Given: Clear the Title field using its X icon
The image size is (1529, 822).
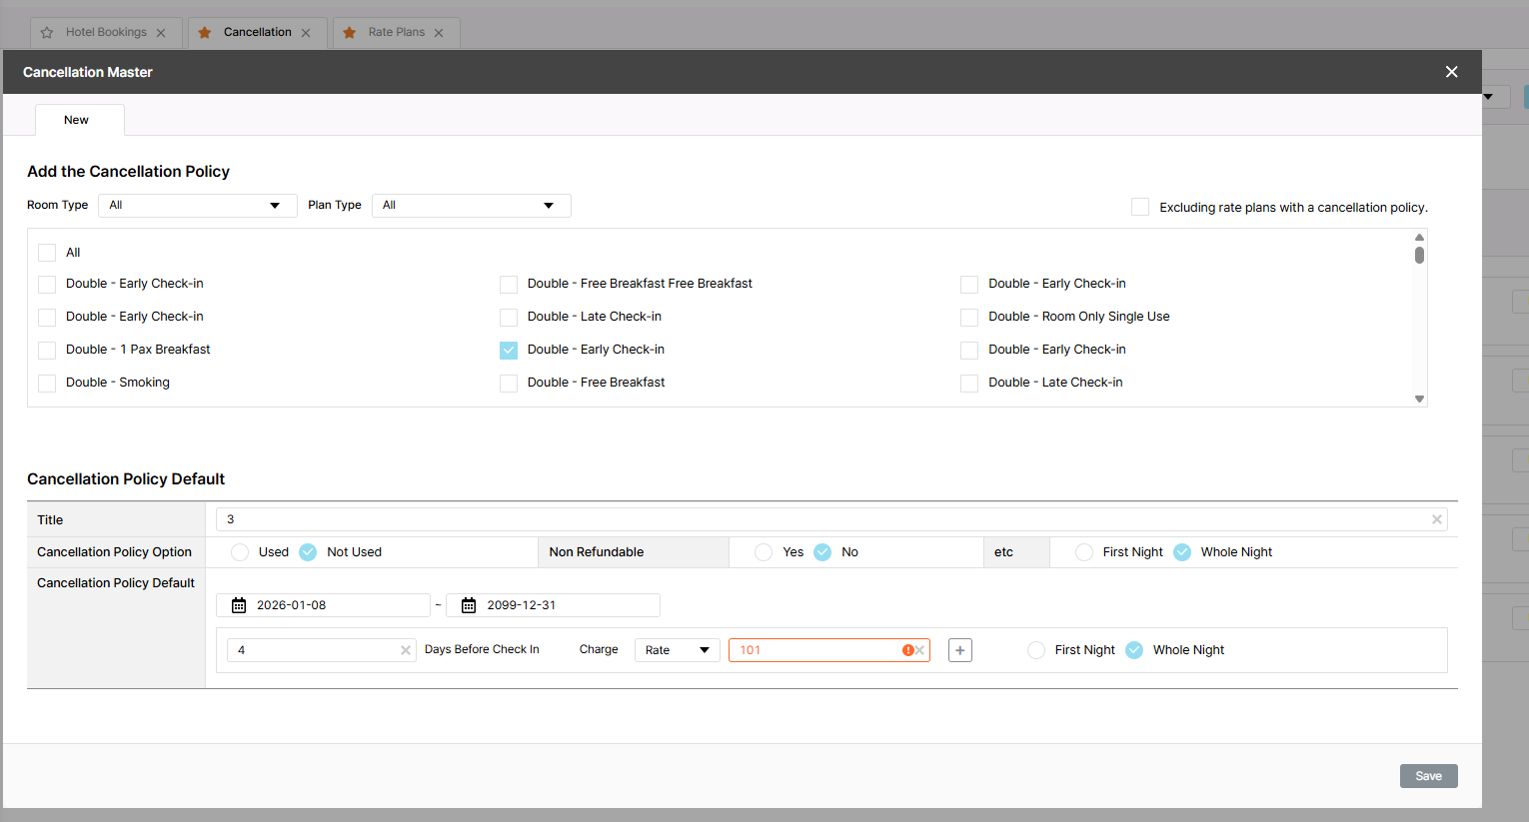Looking at the screenshot, I should coord(1436,519).
